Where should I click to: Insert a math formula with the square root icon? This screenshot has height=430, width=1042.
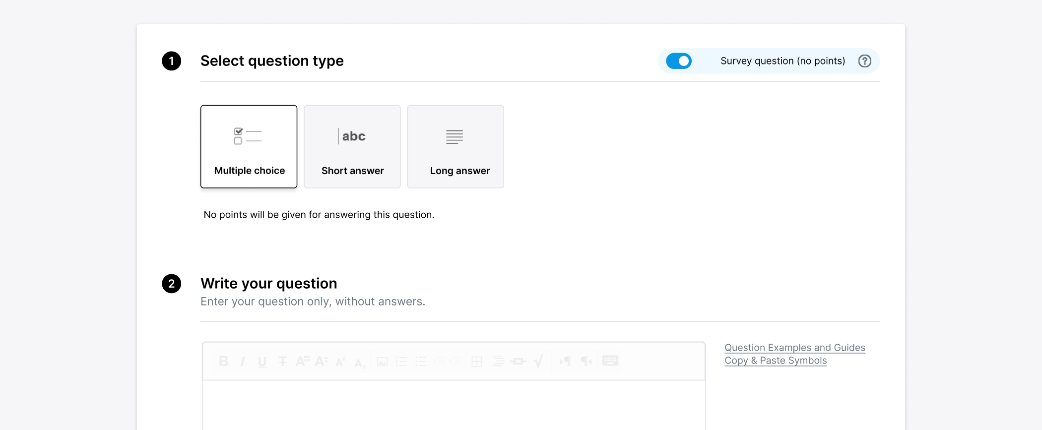pyautogui.click(x=538, y=361)
